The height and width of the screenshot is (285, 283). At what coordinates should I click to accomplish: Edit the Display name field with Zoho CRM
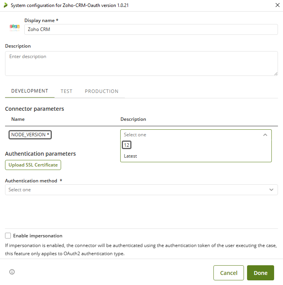pos(151,29)
